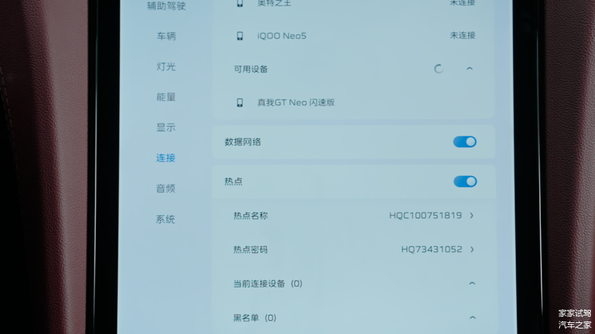595x334 pixels.
Task: Open the 能量 settings tab
Action: pyautogui.click(x=165, y=97)
